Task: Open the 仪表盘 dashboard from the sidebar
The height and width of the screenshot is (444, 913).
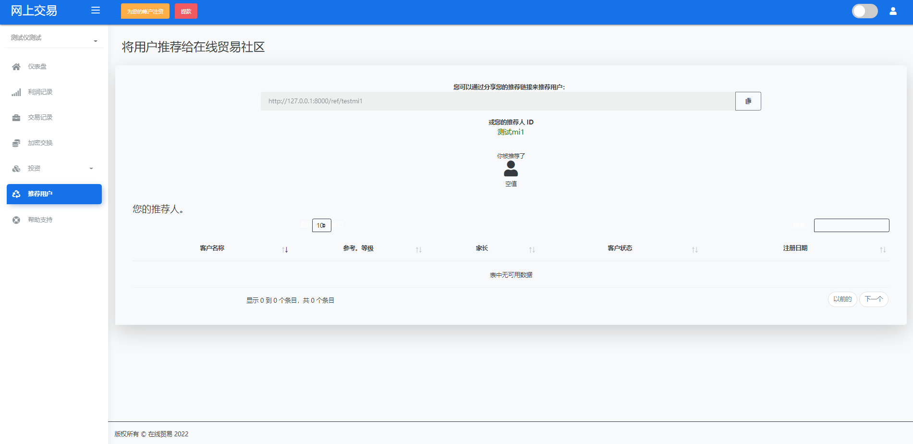Action: [37, 66]
